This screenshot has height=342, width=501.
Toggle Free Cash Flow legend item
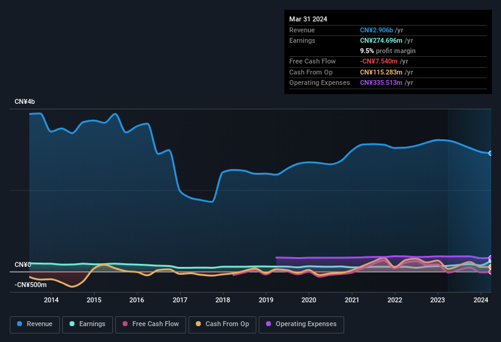point(153,324)
